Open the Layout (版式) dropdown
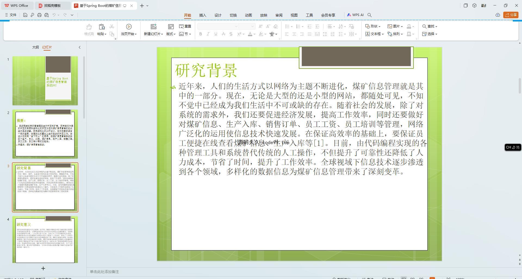Screen dimensions: 522x279 (171, 34)
